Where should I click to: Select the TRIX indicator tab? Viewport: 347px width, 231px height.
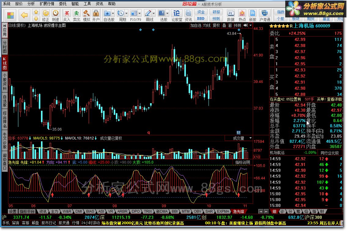[x=148, y=211]
